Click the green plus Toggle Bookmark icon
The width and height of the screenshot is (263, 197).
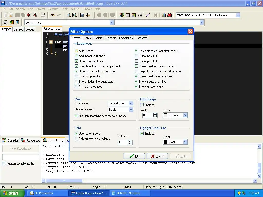click(x=11, y=22)
